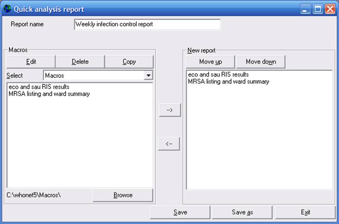Browse for the macros folder
This screenshot has height=224, width=339.
[123, 195]
